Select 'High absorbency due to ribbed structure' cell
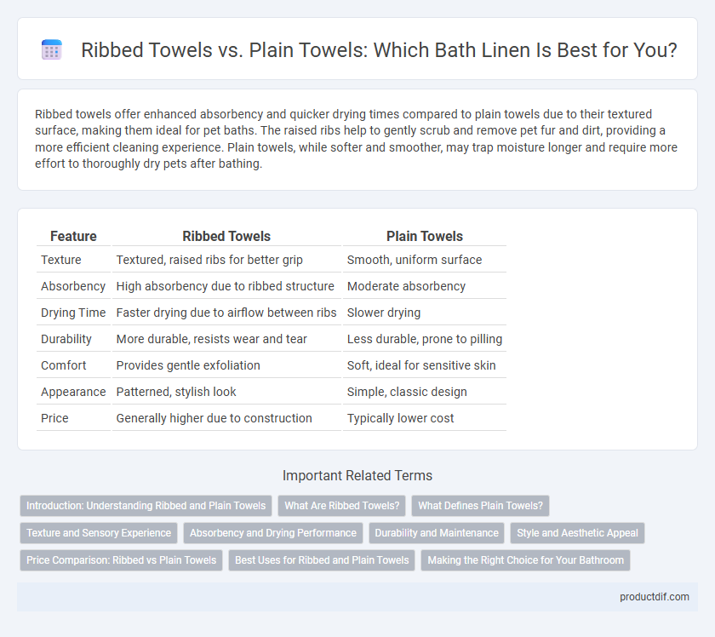 226,286
